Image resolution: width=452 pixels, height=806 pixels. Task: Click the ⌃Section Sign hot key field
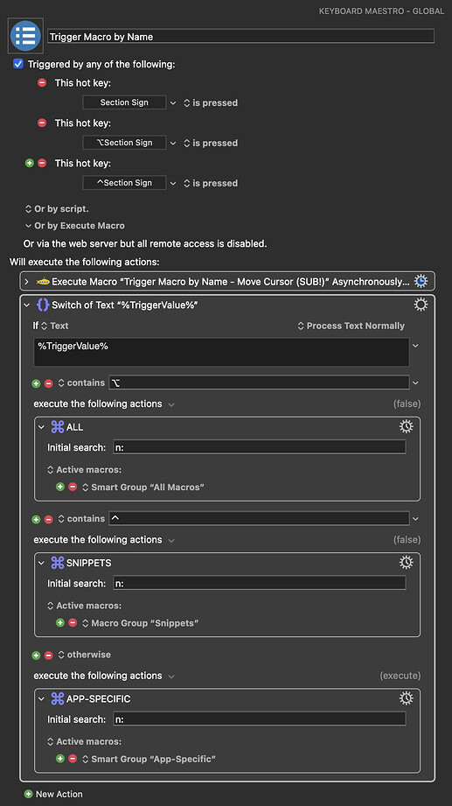pyautogui.click(x=124, y=183)
